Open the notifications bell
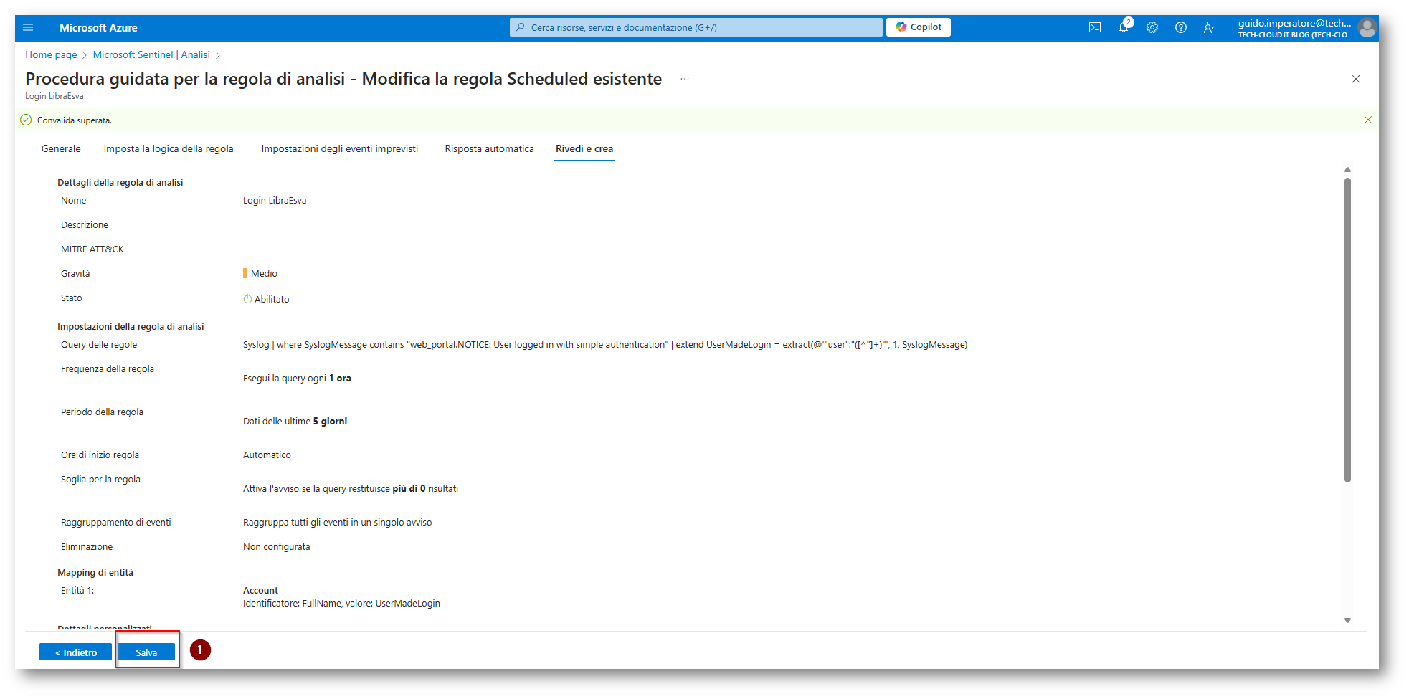 [x=1124, y=28]
